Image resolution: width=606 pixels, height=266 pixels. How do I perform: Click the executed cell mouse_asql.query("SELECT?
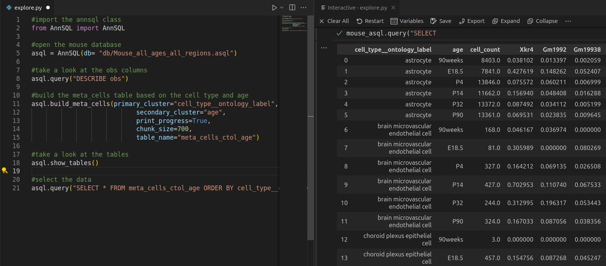coord(391,33)
